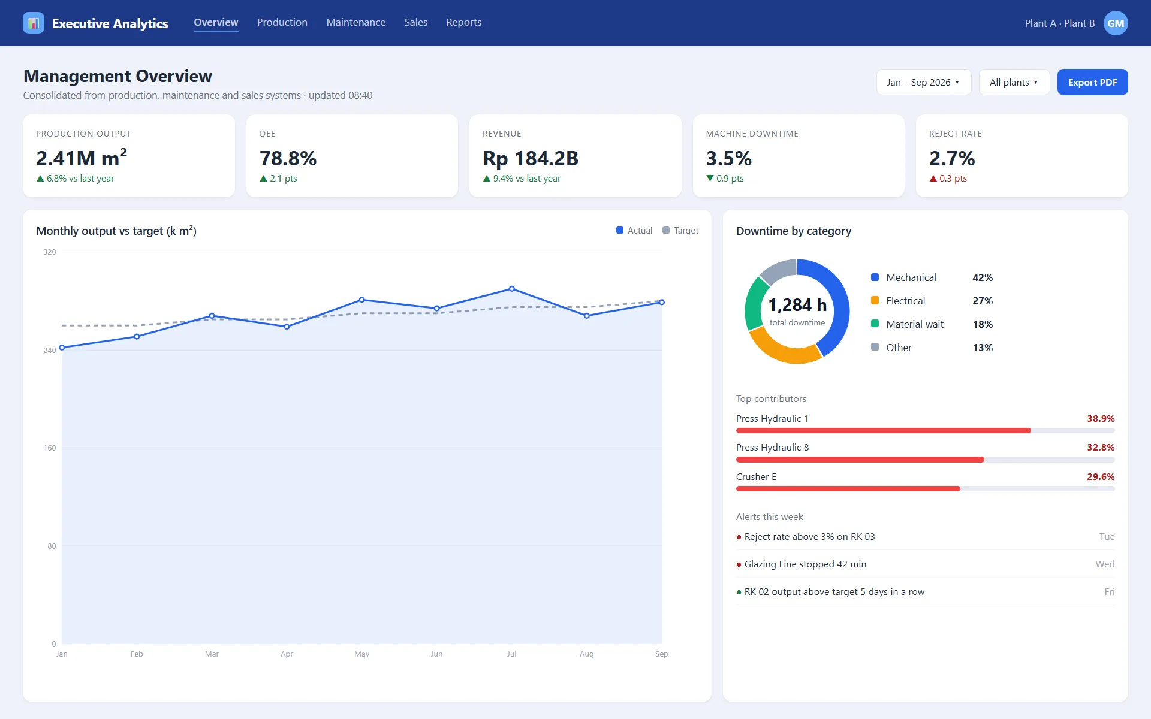The width and height of the screenshot is (1151, 719).
Task: Select the OEE 78.8% card
Action: click(352, 156)
